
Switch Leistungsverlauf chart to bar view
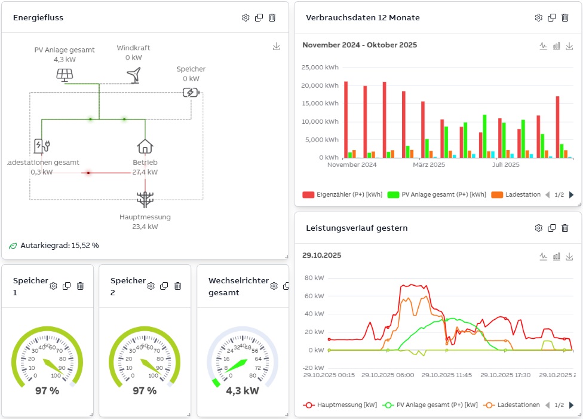(556, 256)
